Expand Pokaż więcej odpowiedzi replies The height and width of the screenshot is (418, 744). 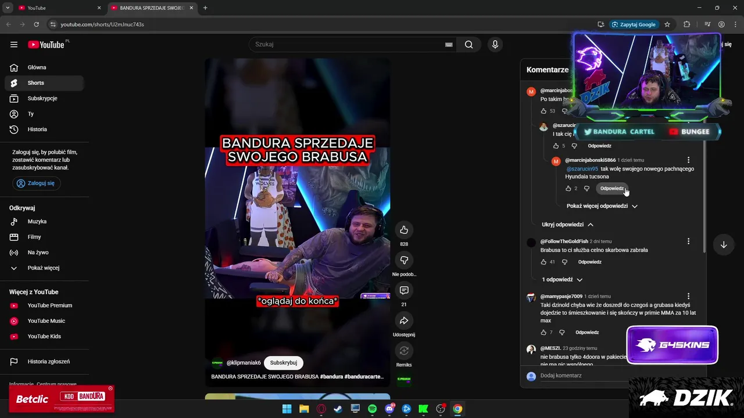[602, 206]
